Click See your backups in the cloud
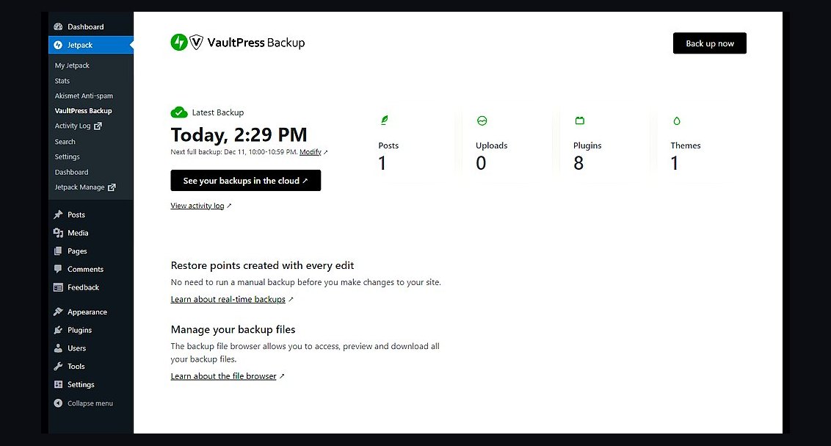831x446 pixels. coord(245,181)
